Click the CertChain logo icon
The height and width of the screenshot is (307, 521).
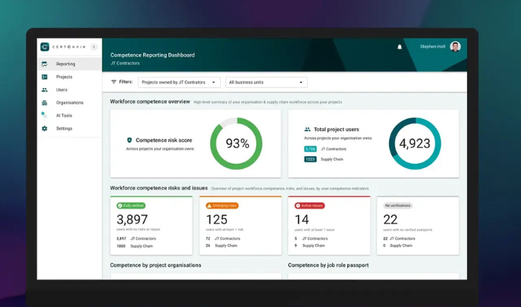(45, 47)
